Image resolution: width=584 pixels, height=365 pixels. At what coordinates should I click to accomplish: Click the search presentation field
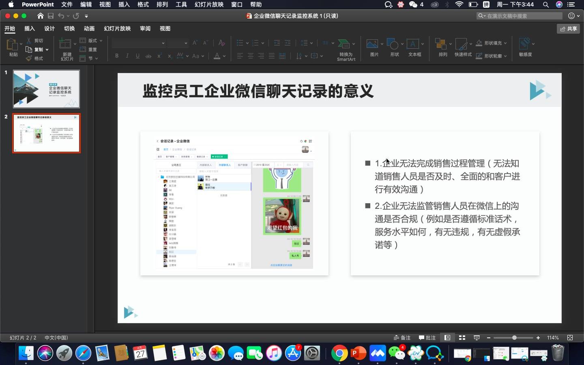[520, 16]
